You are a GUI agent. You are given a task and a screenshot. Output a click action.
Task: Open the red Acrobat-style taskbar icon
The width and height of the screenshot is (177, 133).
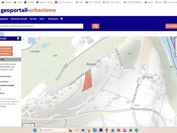(119, 130)
